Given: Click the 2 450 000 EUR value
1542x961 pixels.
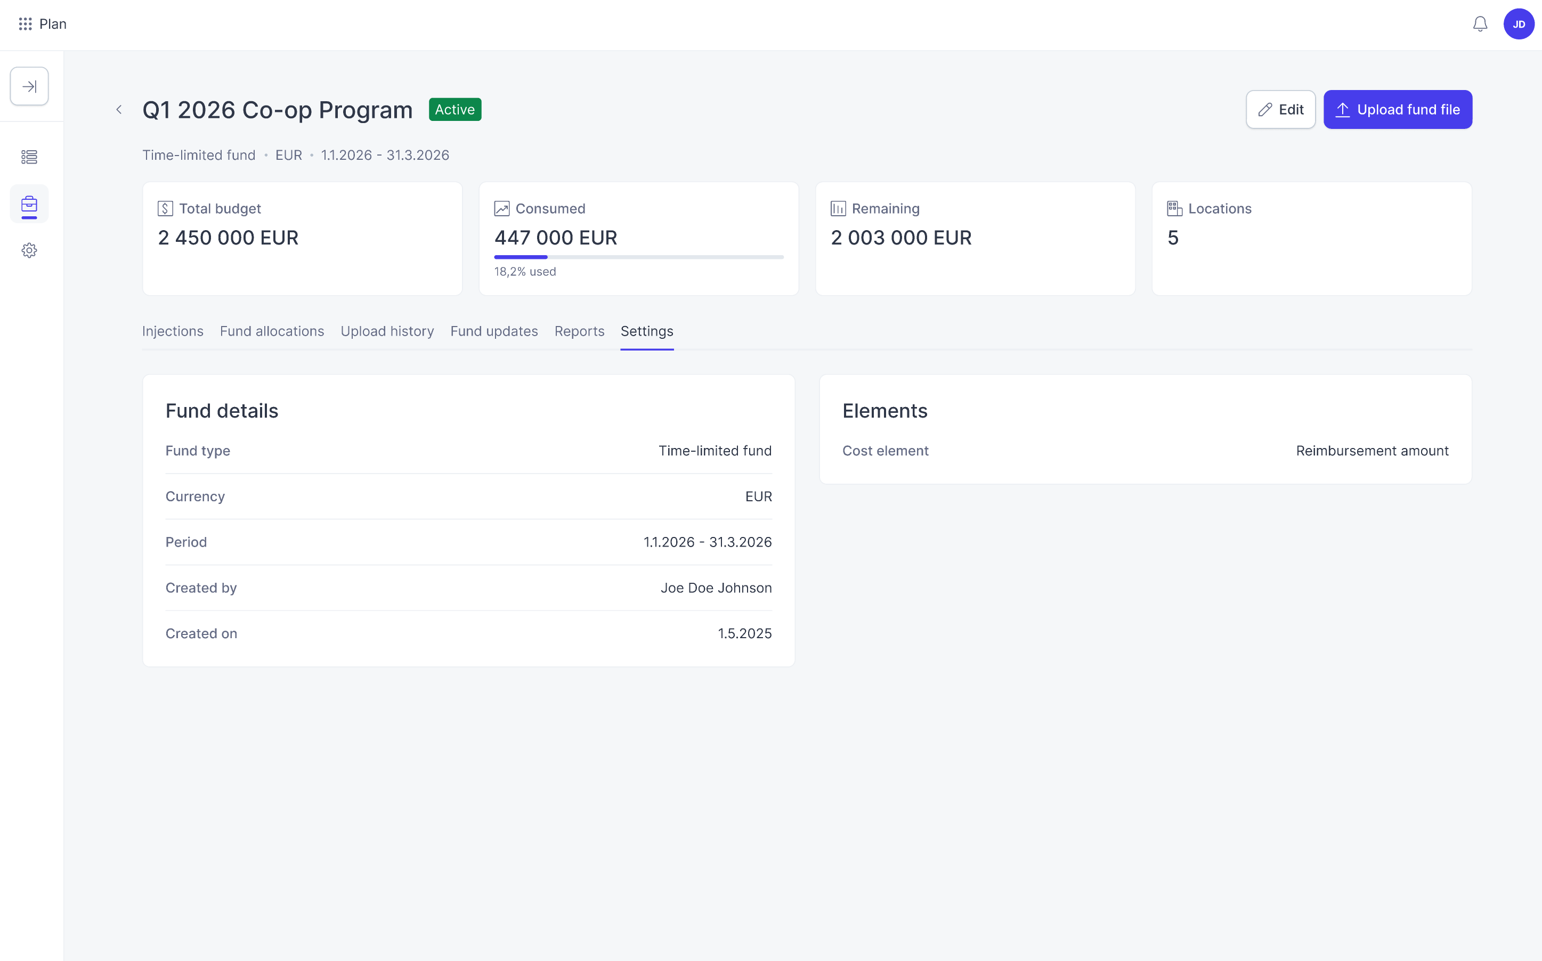Looking at the screenshot, I should [228, 238].
